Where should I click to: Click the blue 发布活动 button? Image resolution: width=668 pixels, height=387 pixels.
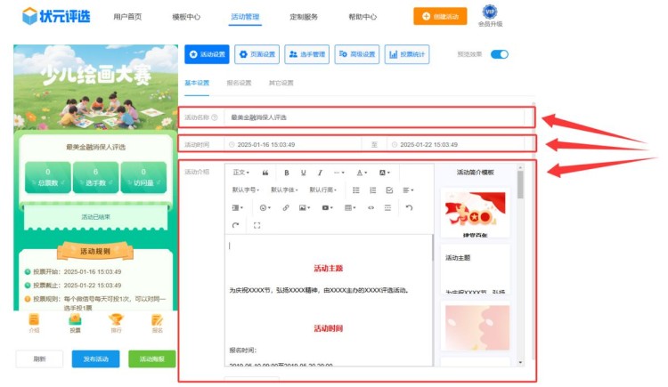pyautogui.click(x=95, y=359)
